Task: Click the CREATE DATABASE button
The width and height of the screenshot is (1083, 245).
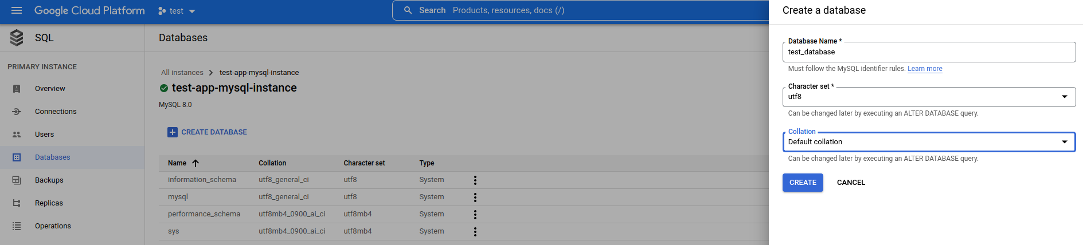Action: click(x=207, y=132)
